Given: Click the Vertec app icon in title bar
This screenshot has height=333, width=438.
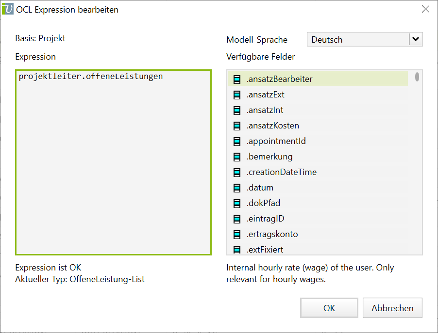Looking at the screenshot, I should (8, 9).
